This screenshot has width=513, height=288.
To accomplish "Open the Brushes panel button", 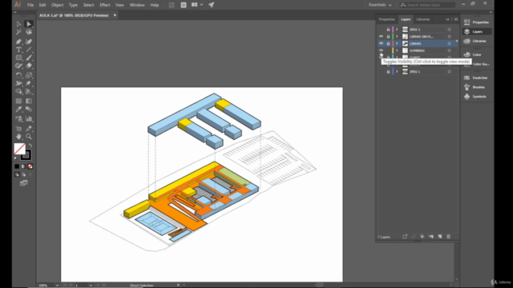I will [476, 87].
